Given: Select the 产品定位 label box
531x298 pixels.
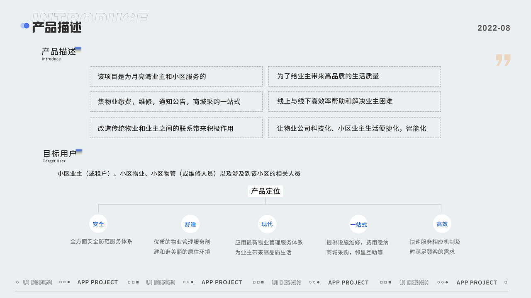Looking at the screenshot, I should [x=265, y=191].
